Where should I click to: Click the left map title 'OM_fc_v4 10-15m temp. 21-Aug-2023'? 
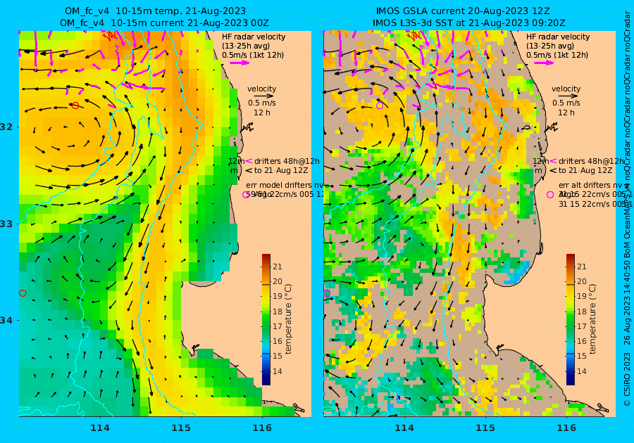click(155, 11)
